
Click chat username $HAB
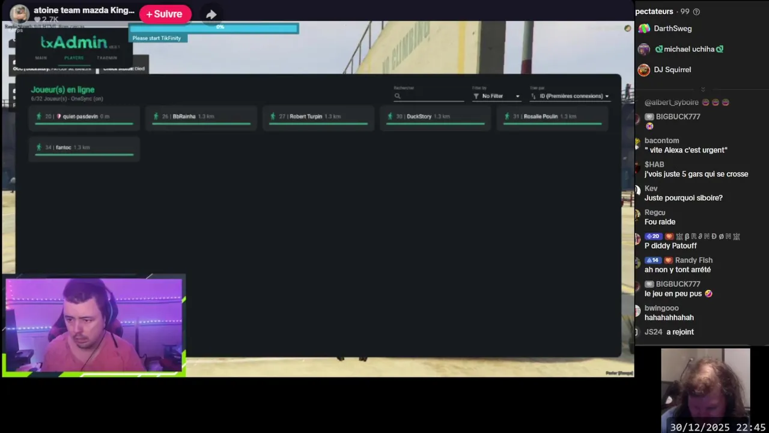tap(654, 165)
